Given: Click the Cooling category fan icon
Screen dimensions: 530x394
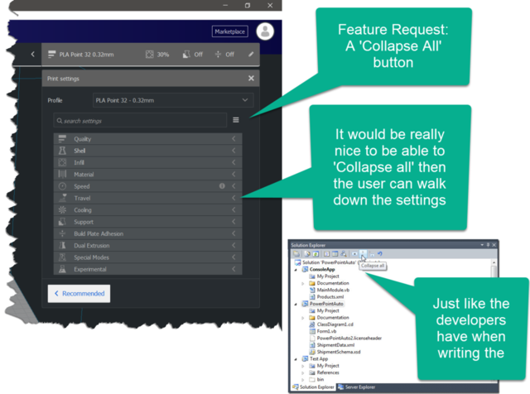Looking at the screenshot, I should [62, 210].
